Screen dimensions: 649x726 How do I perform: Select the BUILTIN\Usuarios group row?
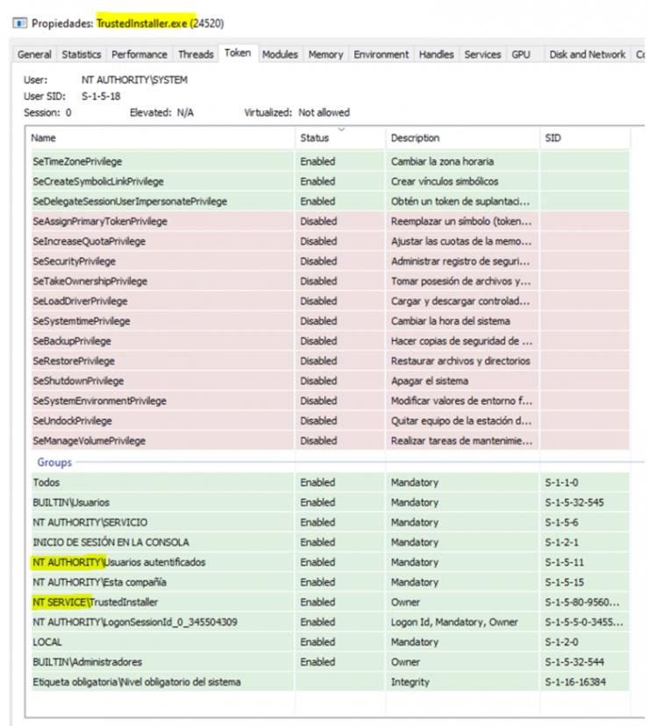coord(331,502)
